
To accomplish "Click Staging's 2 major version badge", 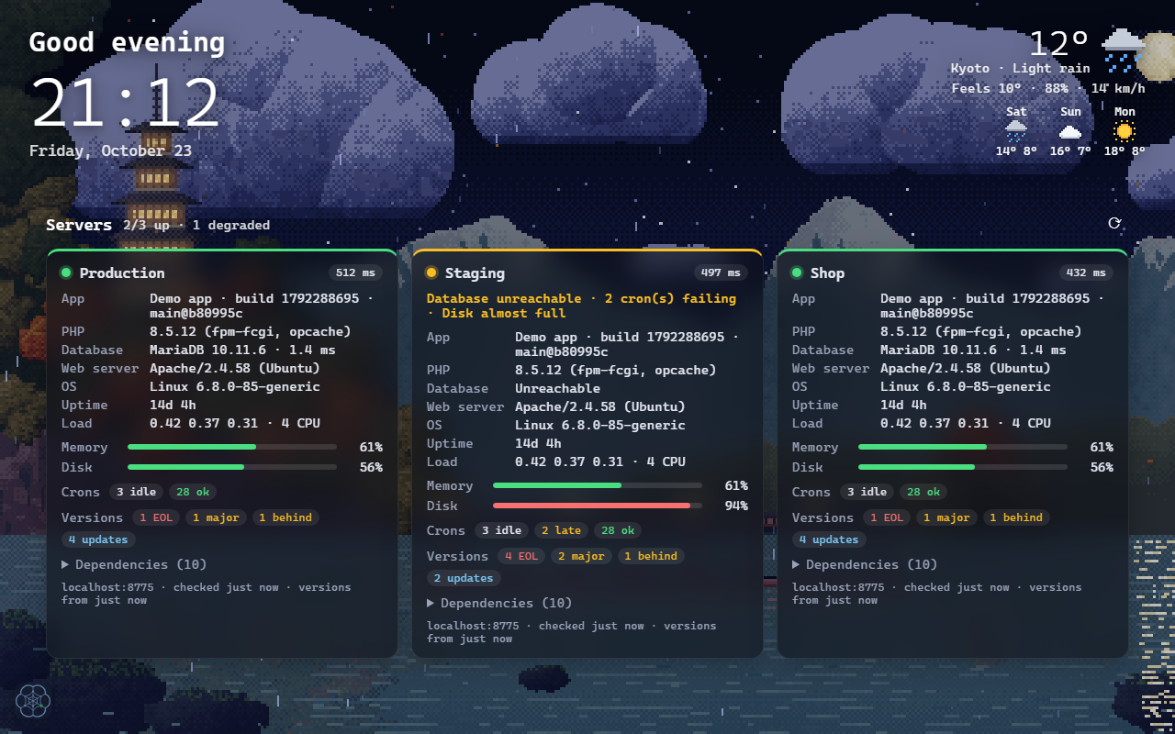I will pyautogui.click(x=581, y=556).
